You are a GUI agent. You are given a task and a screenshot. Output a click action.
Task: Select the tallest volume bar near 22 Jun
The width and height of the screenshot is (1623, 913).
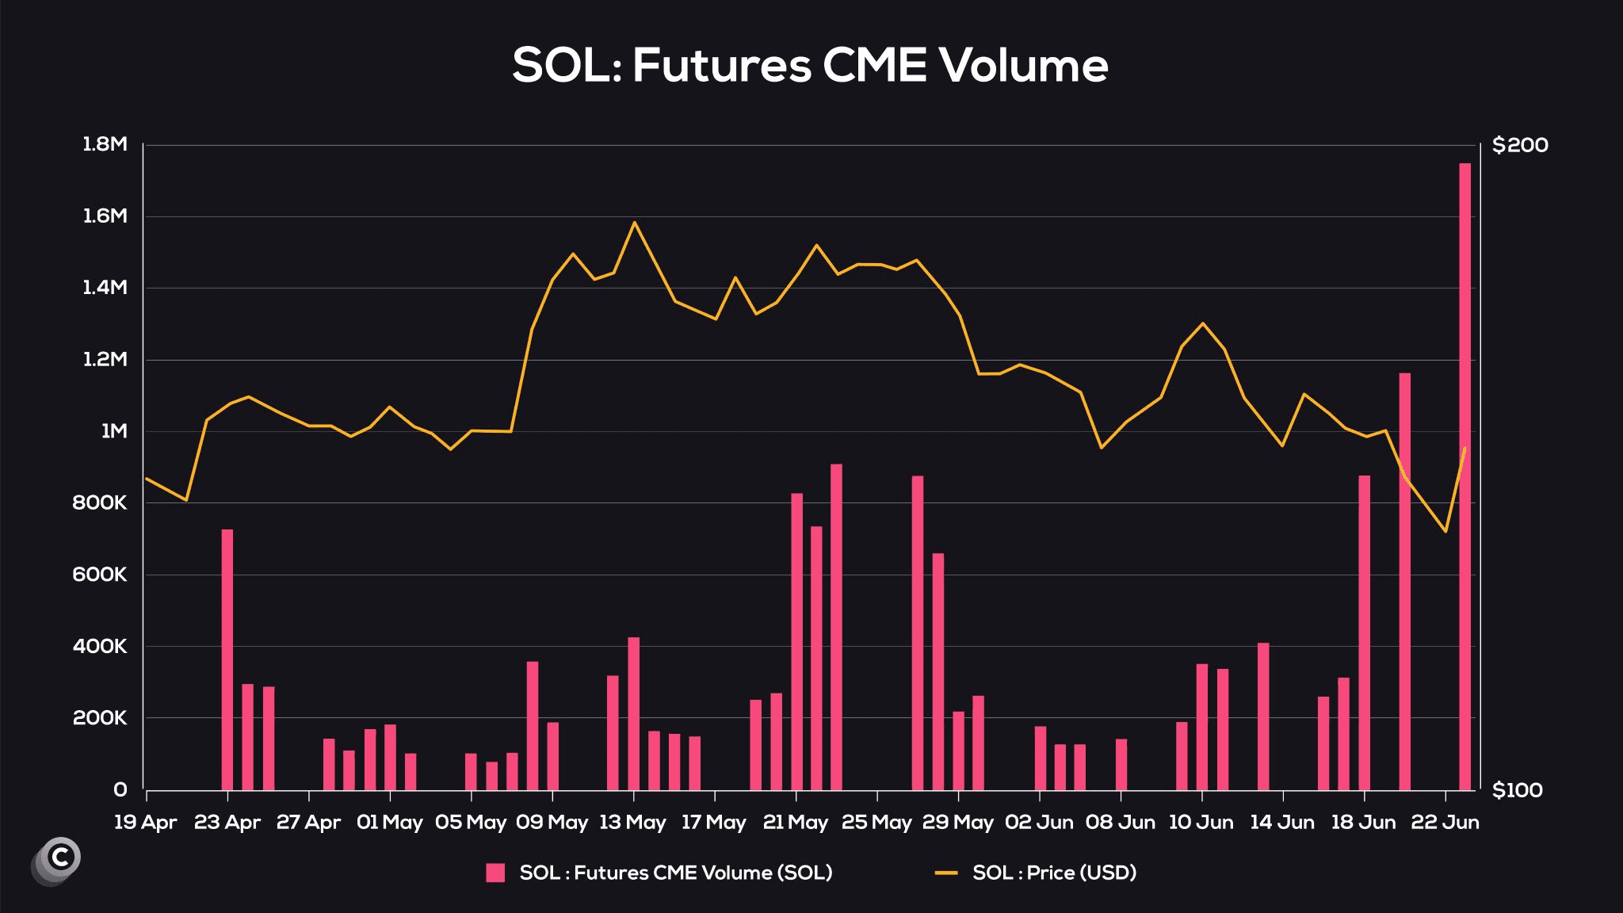[x=1465, y=476]
